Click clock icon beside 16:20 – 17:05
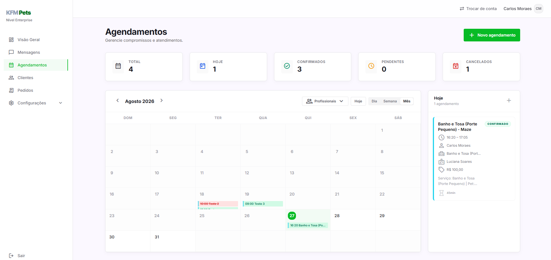The height and width of the screenshot is (260, 551). (x=441, y=137)
